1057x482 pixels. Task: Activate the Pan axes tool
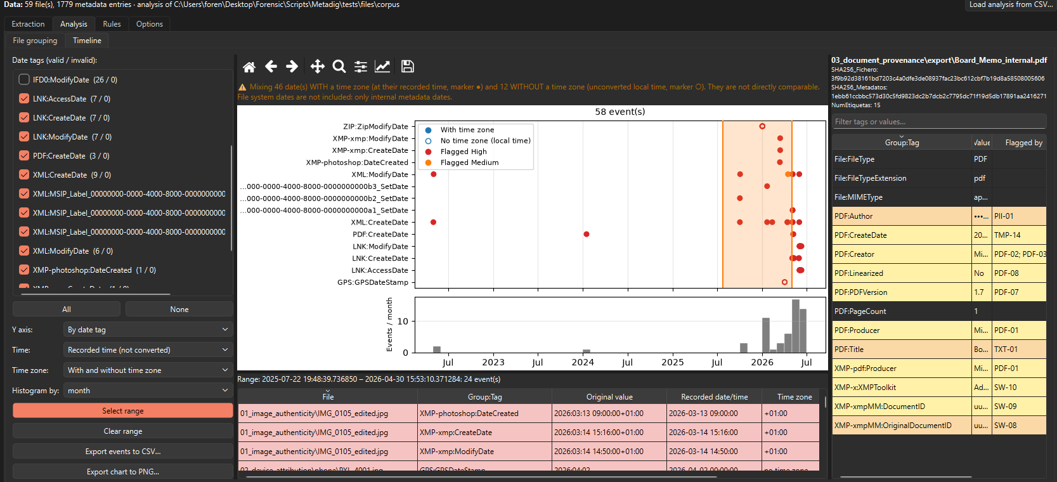pyautogui.click(x=318, y=67)
